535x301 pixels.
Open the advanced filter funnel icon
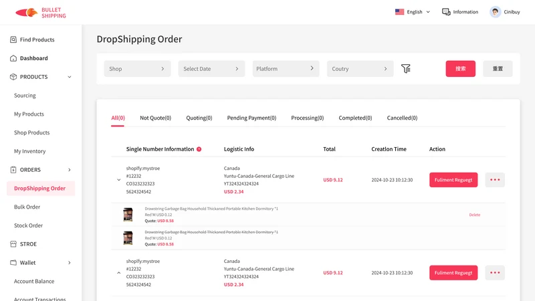pyautogui.click(x=406, y=69)
